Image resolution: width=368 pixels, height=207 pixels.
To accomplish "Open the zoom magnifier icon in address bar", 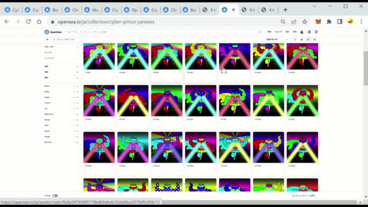I will pos(283,22).
